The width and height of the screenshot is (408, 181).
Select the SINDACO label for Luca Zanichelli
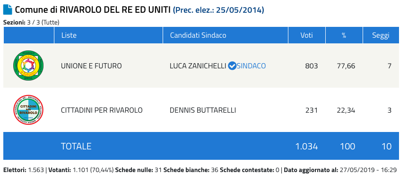[x=251, y=66]
